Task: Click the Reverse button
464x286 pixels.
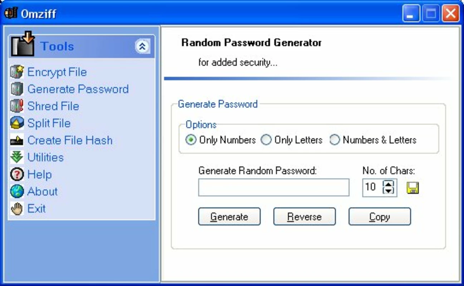Action: point(304,217)
